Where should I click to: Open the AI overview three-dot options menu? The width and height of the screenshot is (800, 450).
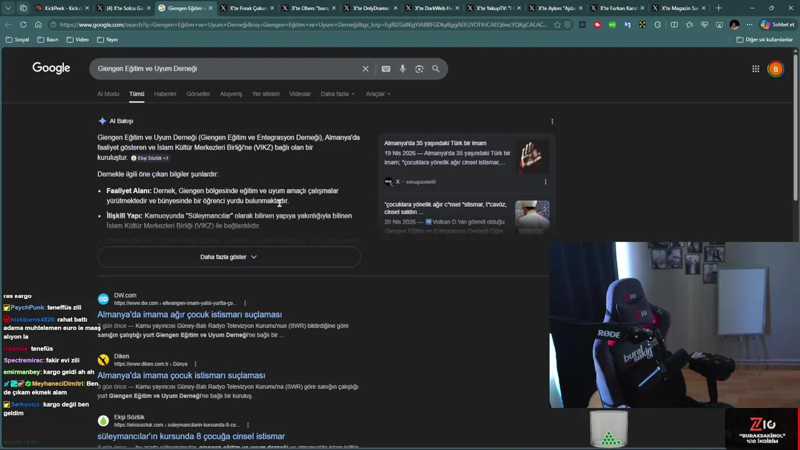click(552, 121)
